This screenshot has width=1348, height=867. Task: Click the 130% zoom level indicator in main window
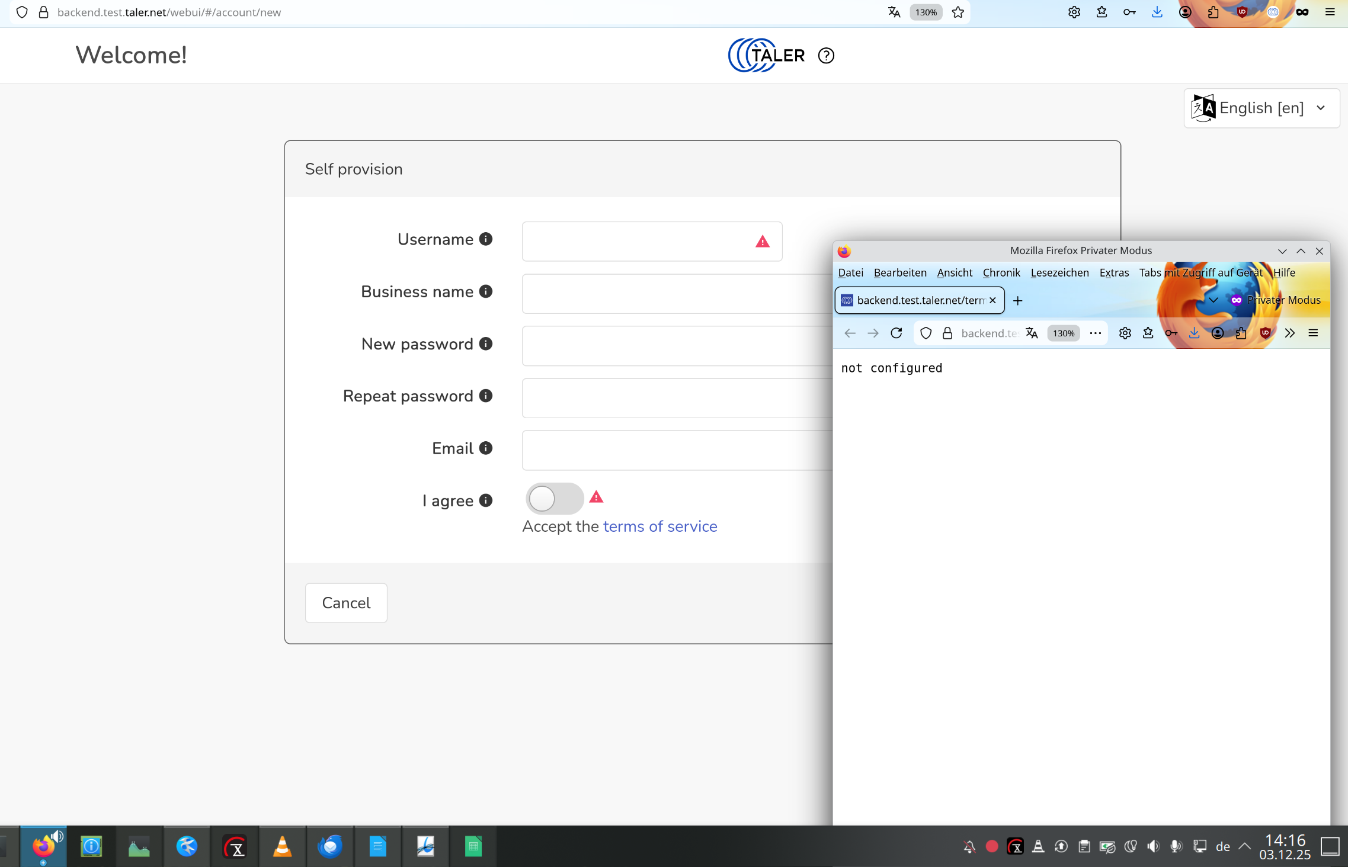pyautogui.click(x=926, y=12)
